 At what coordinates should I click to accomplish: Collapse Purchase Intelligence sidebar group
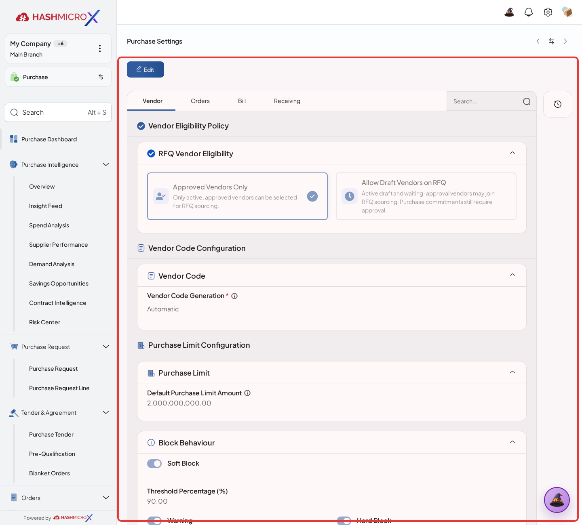point(106,164)
